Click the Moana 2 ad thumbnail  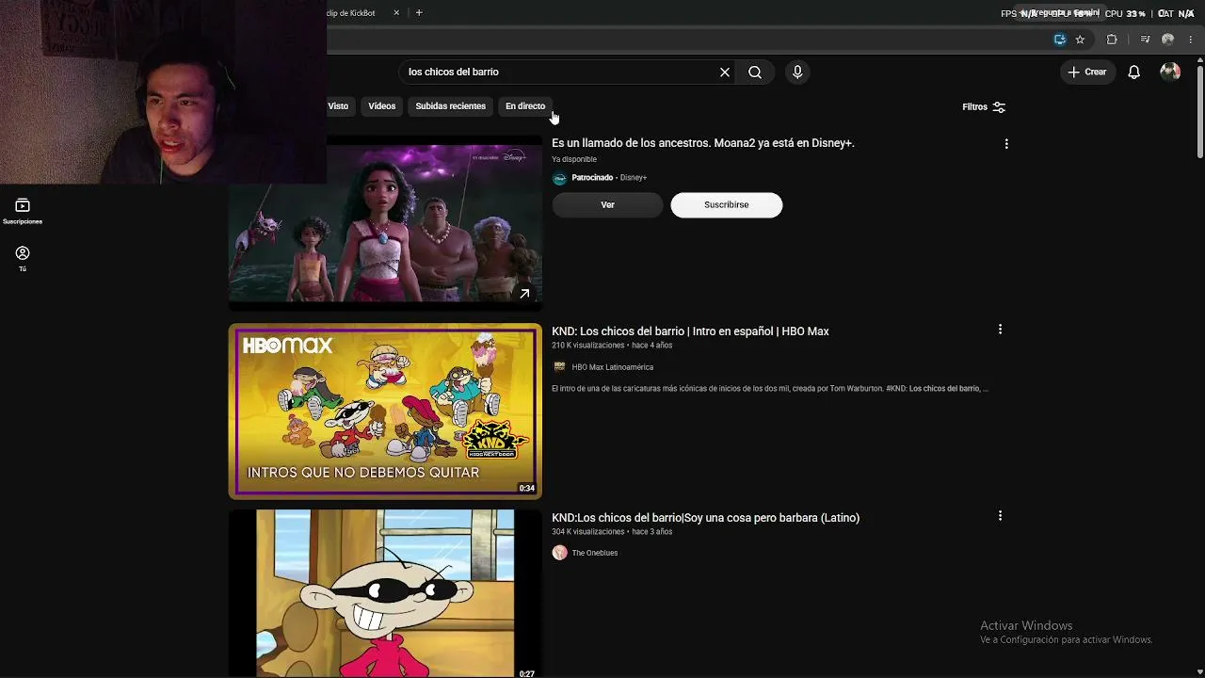(x=385, y=223)
